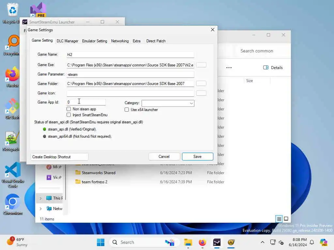
Task: Click the network status tray icon
Action: tap(273, 242)
